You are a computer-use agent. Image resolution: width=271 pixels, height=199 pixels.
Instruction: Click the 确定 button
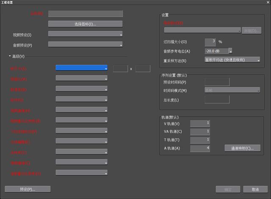228,189
